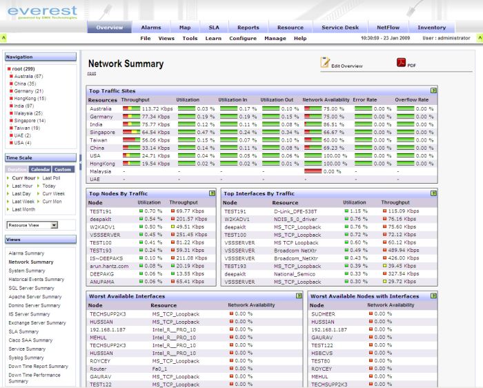Viewport: 483px width, 388px height.
Task: Open Historical Events Summary view
Action: 37,279
